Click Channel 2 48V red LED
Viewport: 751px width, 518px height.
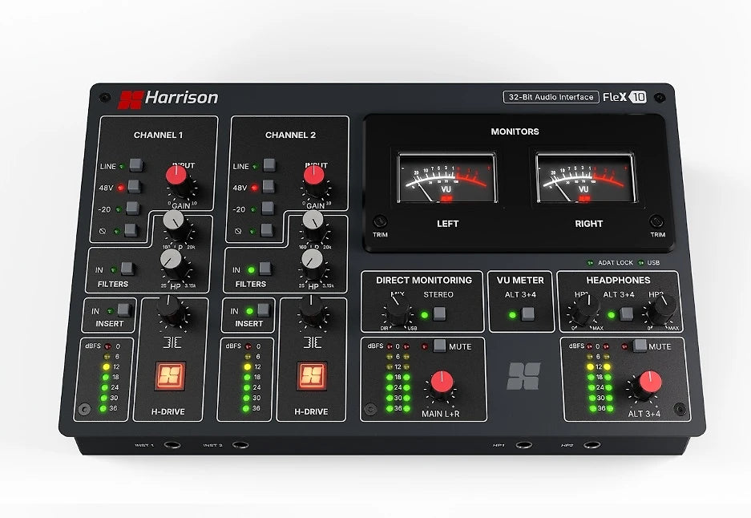tap(255, 188)
